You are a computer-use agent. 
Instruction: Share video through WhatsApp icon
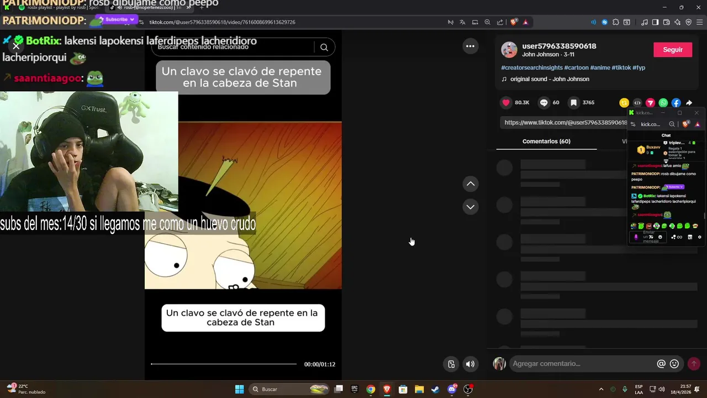click(663, 103)
